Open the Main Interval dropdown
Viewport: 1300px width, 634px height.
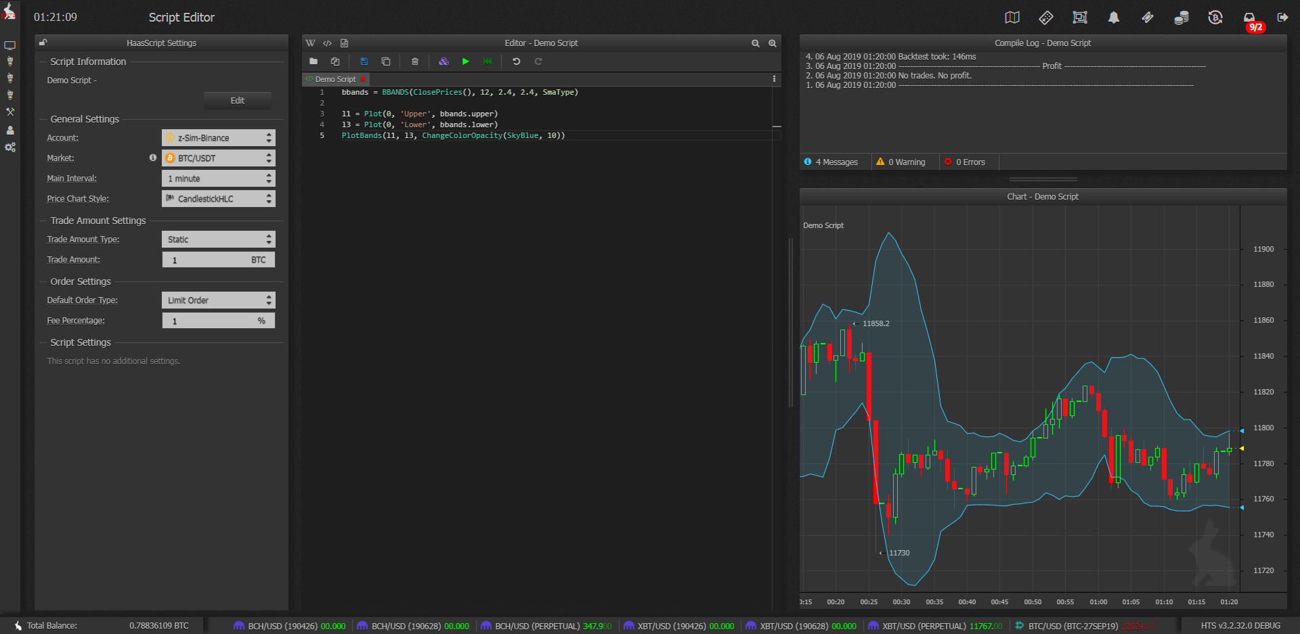coord(218,178)
